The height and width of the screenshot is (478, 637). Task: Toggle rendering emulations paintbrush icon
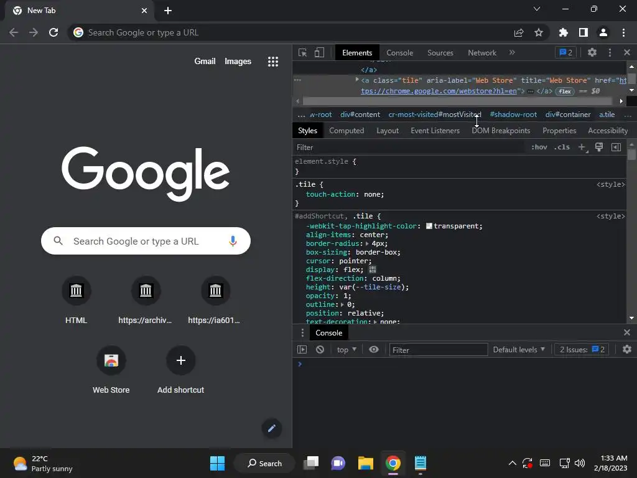coord(599,147)
